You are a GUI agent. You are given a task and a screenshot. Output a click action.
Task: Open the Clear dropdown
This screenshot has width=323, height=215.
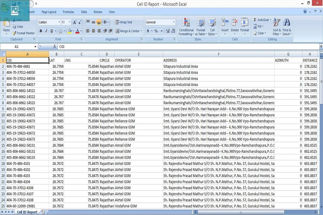click(x=260, y=33)
